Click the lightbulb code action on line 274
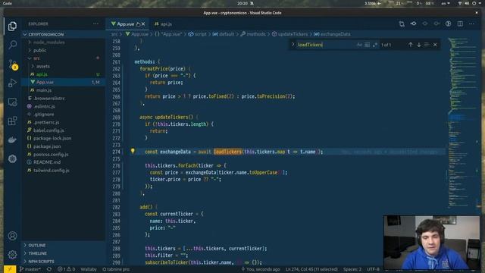Screen dimensions: 485x273 pyautogui.click(x=133, y=151)
